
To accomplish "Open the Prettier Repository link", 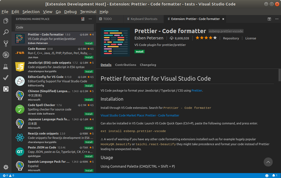I will click(x=231, y=38).
